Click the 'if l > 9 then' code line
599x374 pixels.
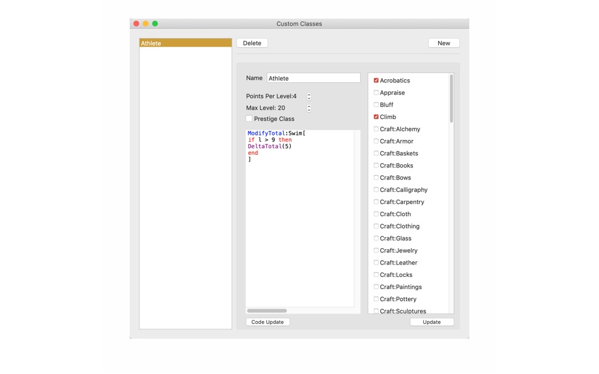click(270, 140)
